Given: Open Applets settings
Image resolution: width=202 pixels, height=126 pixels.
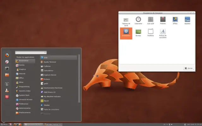Looking at the screenshot, I should pyautogui.click(x=187, y=20).
